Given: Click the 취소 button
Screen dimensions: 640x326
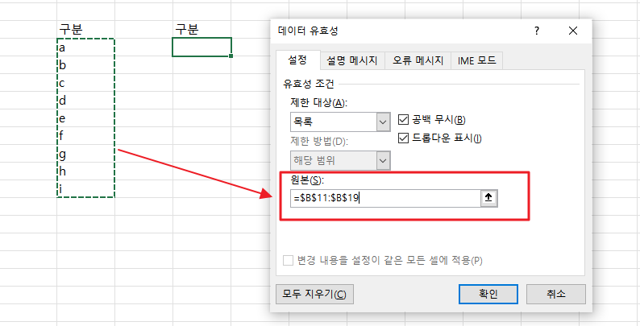Looking at the screenshot, I should click(x=556, y=295).
